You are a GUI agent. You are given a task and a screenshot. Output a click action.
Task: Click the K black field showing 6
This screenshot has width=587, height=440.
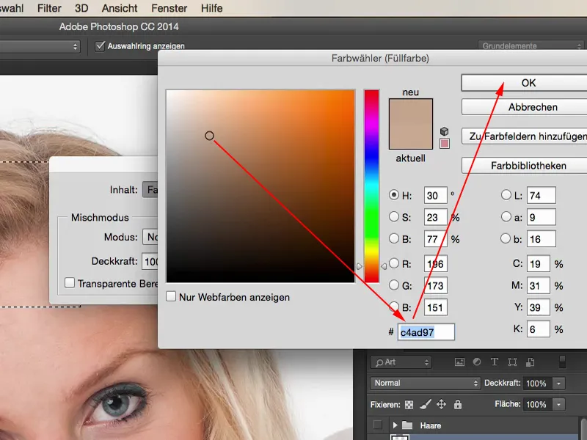point(539,329)
